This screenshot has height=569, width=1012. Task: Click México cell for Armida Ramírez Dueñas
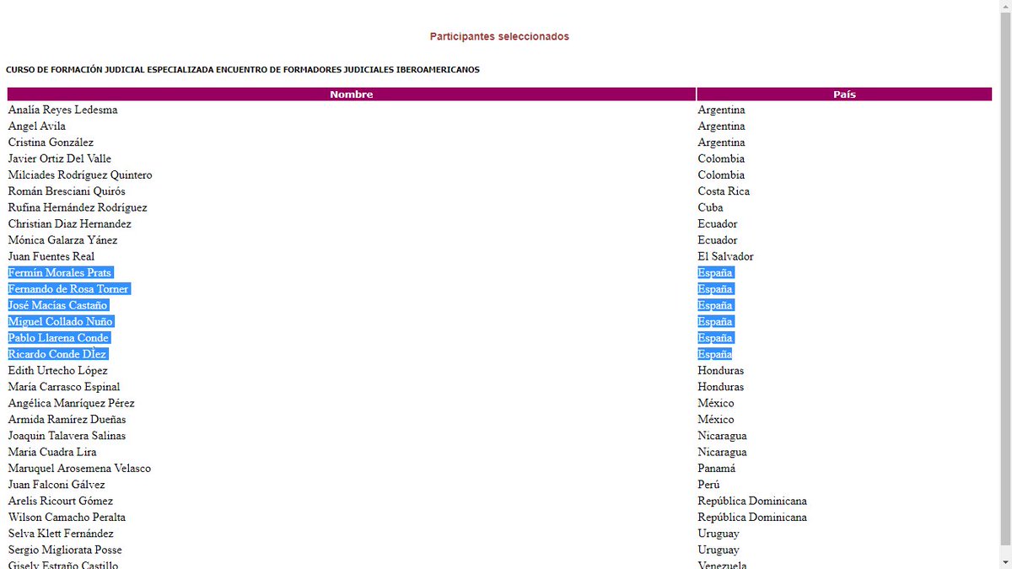tap(716, 420)
